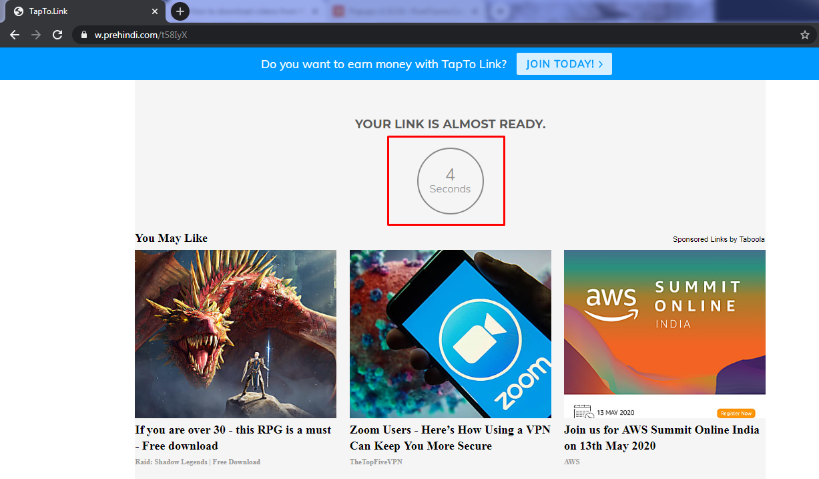
Task: Click Raid: Shadow Legends source text
Action: point(198,462)
